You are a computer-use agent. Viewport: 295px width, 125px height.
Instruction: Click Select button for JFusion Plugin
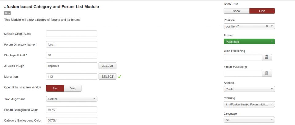[x=107, y=66]
